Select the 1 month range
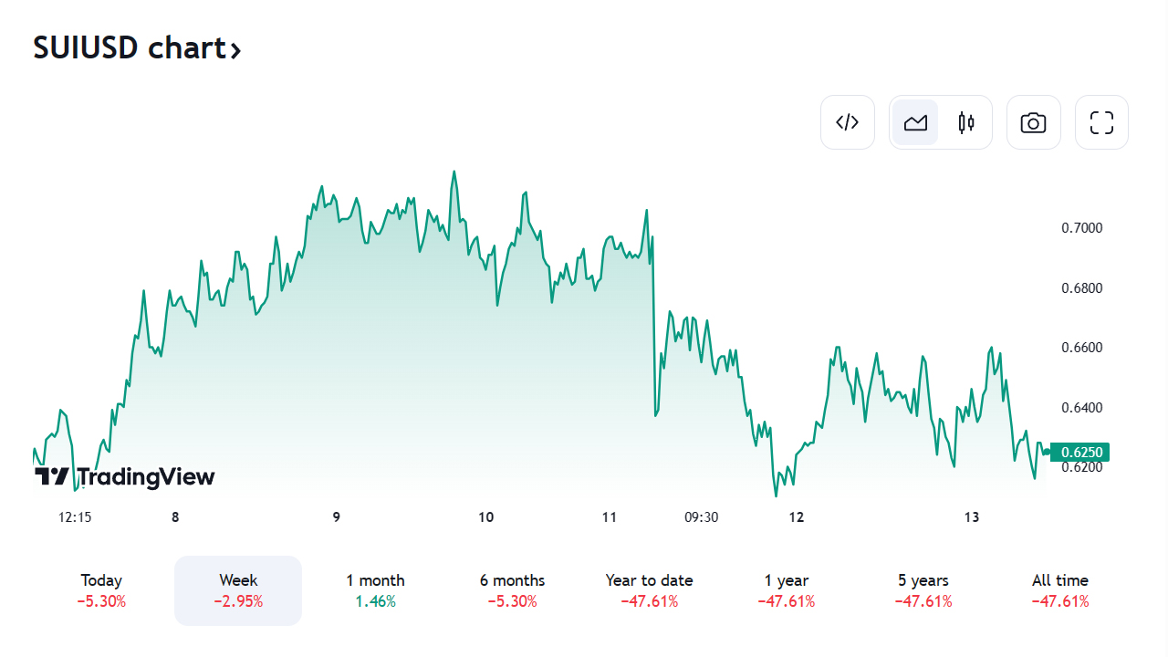The height and width of the screenshot is (657, 1168). [375, 590]
